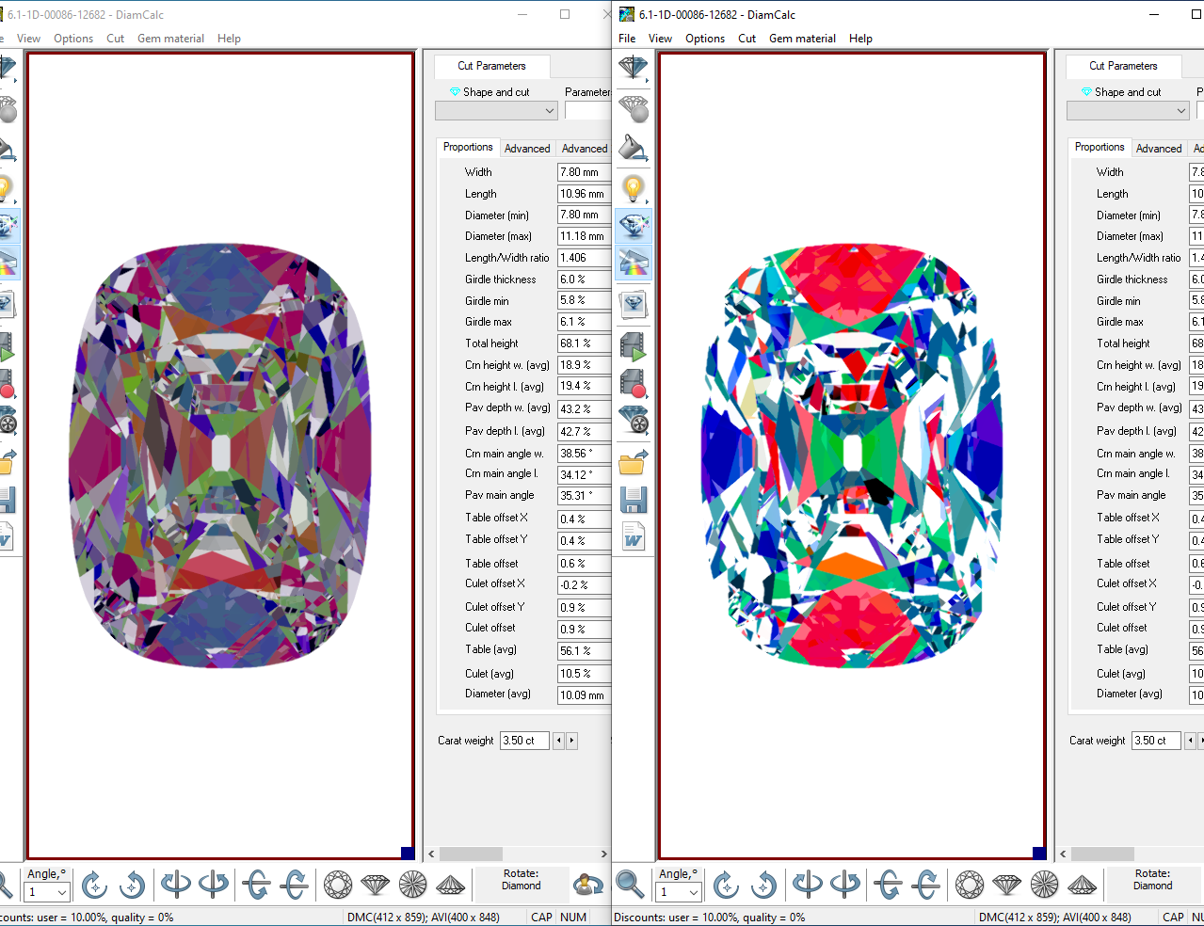Image resolution: width=1204 pixels, height=926 pixels.
Task: Click second horizontal-axis tilt icon in right window
Action: tap(925, 885)
